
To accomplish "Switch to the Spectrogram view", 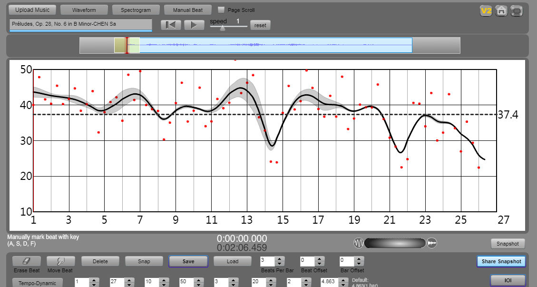I will click(136, 10).
